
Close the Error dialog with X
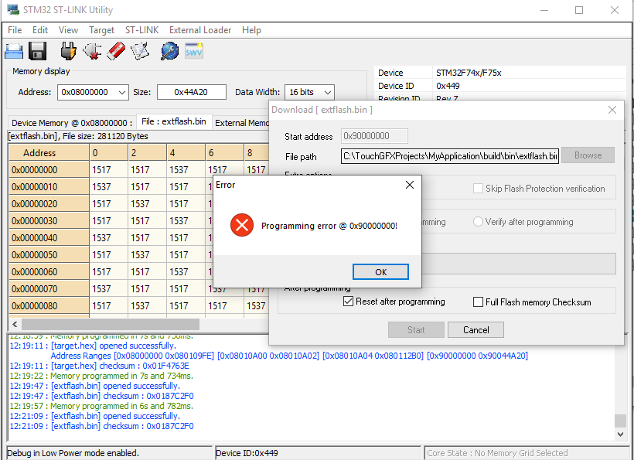(x=410, y=185)
